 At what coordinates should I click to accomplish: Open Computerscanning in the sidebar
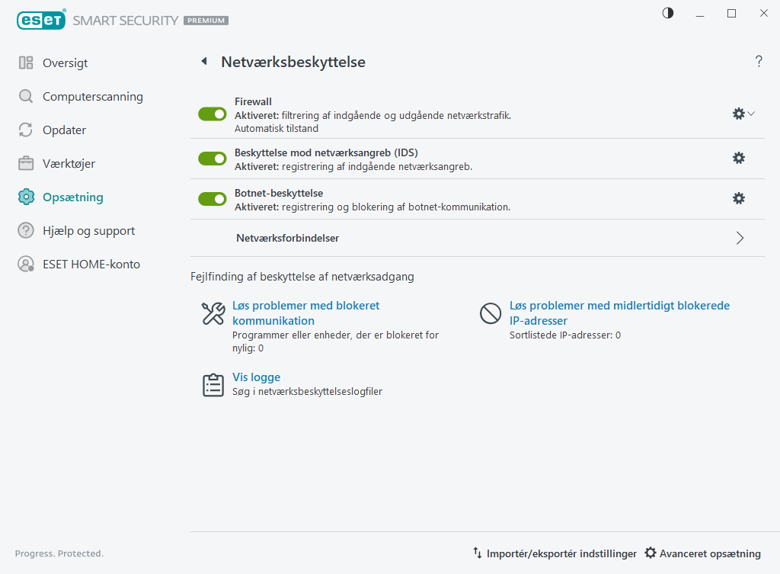coord(92,97)
